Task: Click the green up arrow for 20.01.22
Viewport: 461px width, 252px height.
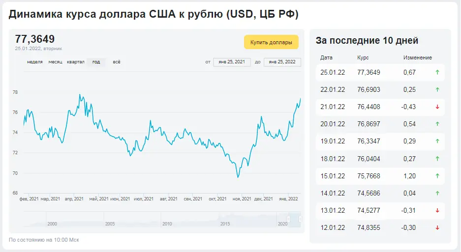Action: click(437, 124)
